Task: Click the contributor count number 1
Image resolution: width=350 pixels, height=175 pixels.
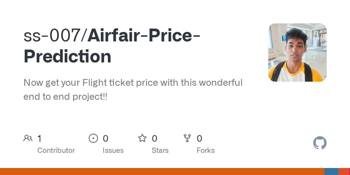Action: click(39, 139)
